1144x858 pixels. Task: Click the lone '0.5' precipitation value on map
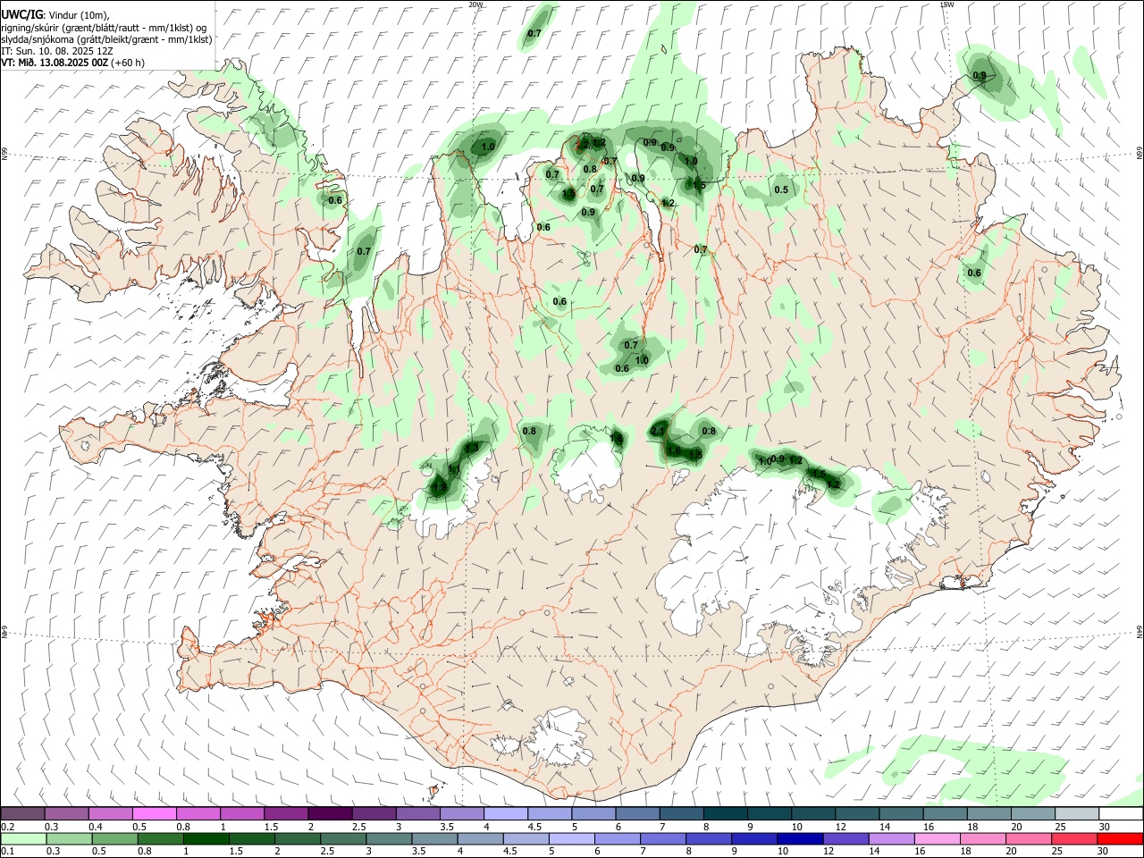tap(781, 189)
